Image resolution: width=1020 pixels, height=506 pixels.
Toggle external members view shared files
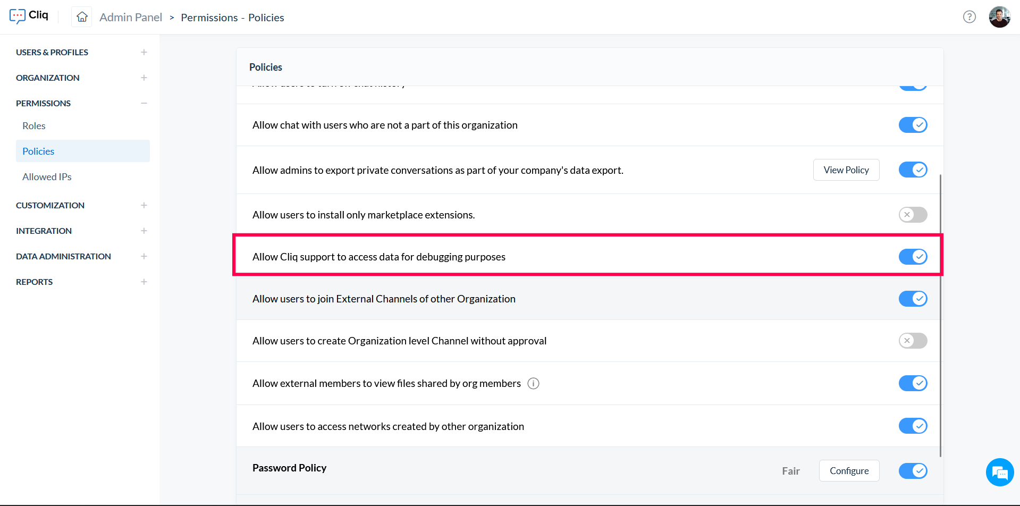(913, 383)
